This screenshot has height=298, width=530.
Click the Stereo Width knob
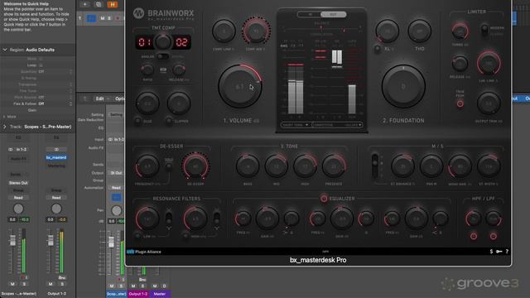tap(489, 166)
